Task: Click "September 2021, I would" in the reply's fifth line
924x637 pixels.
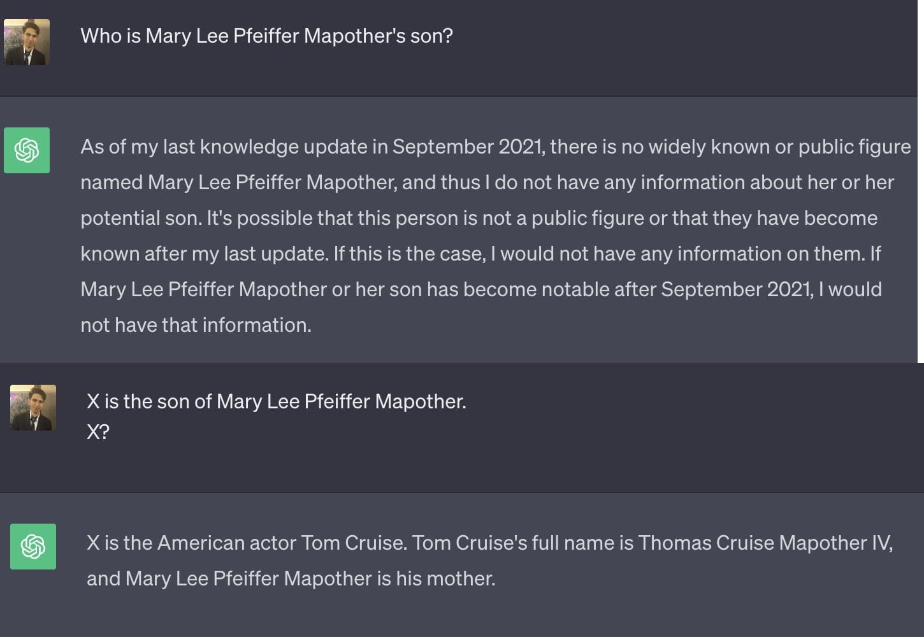Action: 771,289
